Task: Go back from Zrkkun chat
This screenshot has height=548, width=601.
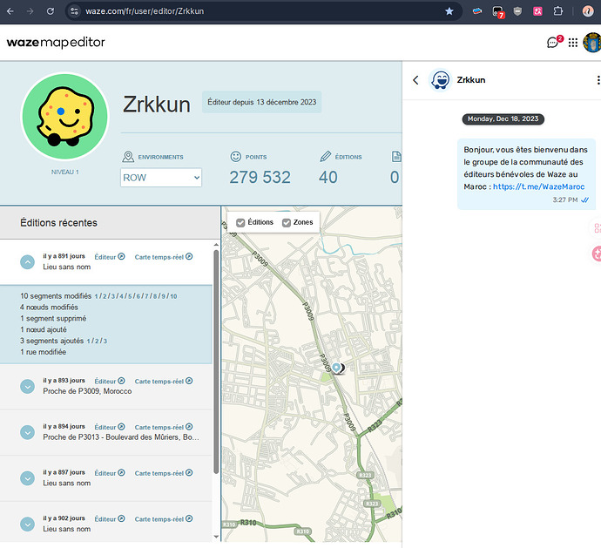Action: pos(415,80)
